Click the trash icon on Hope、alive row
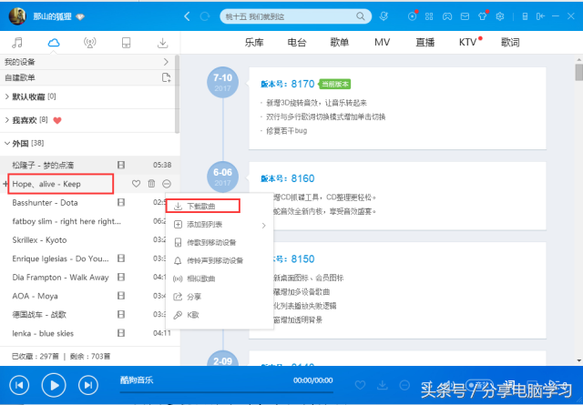 [x=152, y=184]
